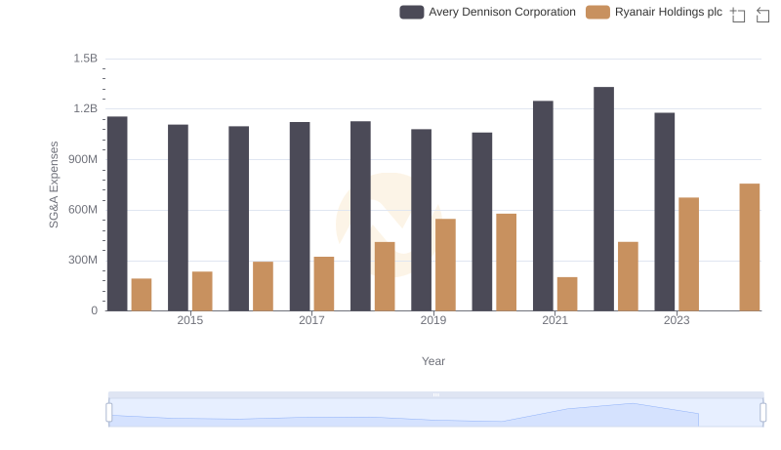Click the x-axis label 2021
Screen dimensions: 781x450
coord(555,320)
